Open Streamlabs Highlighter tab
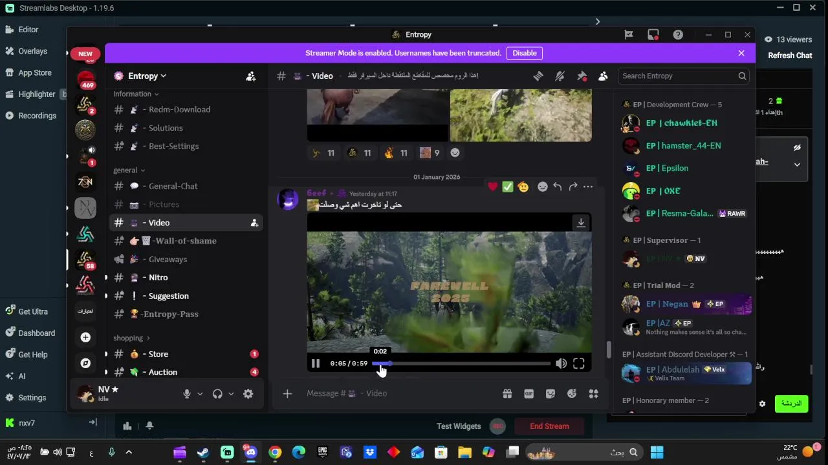 [31, 94]
